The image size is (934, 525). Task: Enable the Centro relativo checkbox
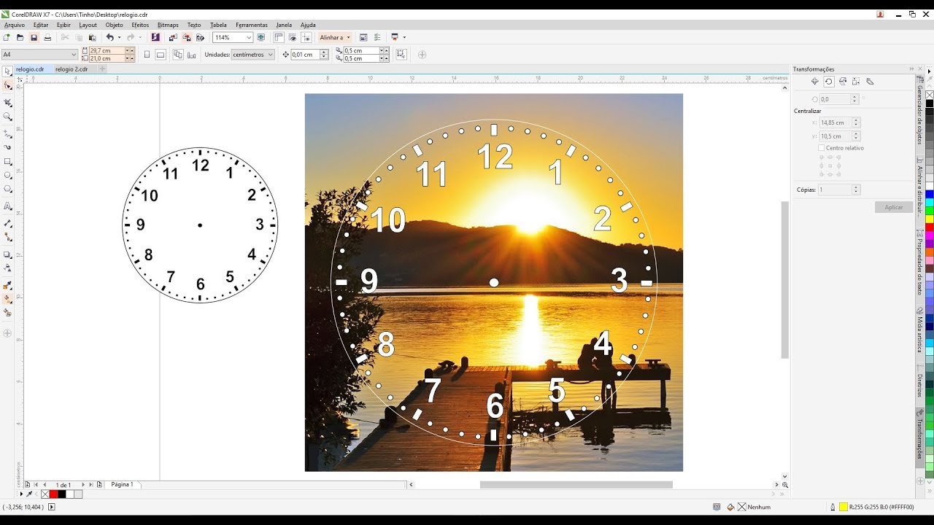point(822,148)
